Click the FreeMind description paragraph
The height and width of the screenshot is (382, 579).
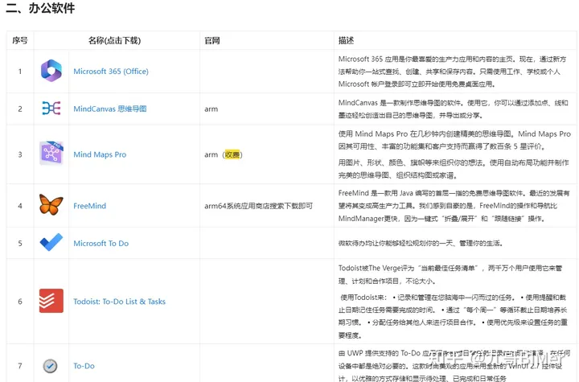click(454, 206)
